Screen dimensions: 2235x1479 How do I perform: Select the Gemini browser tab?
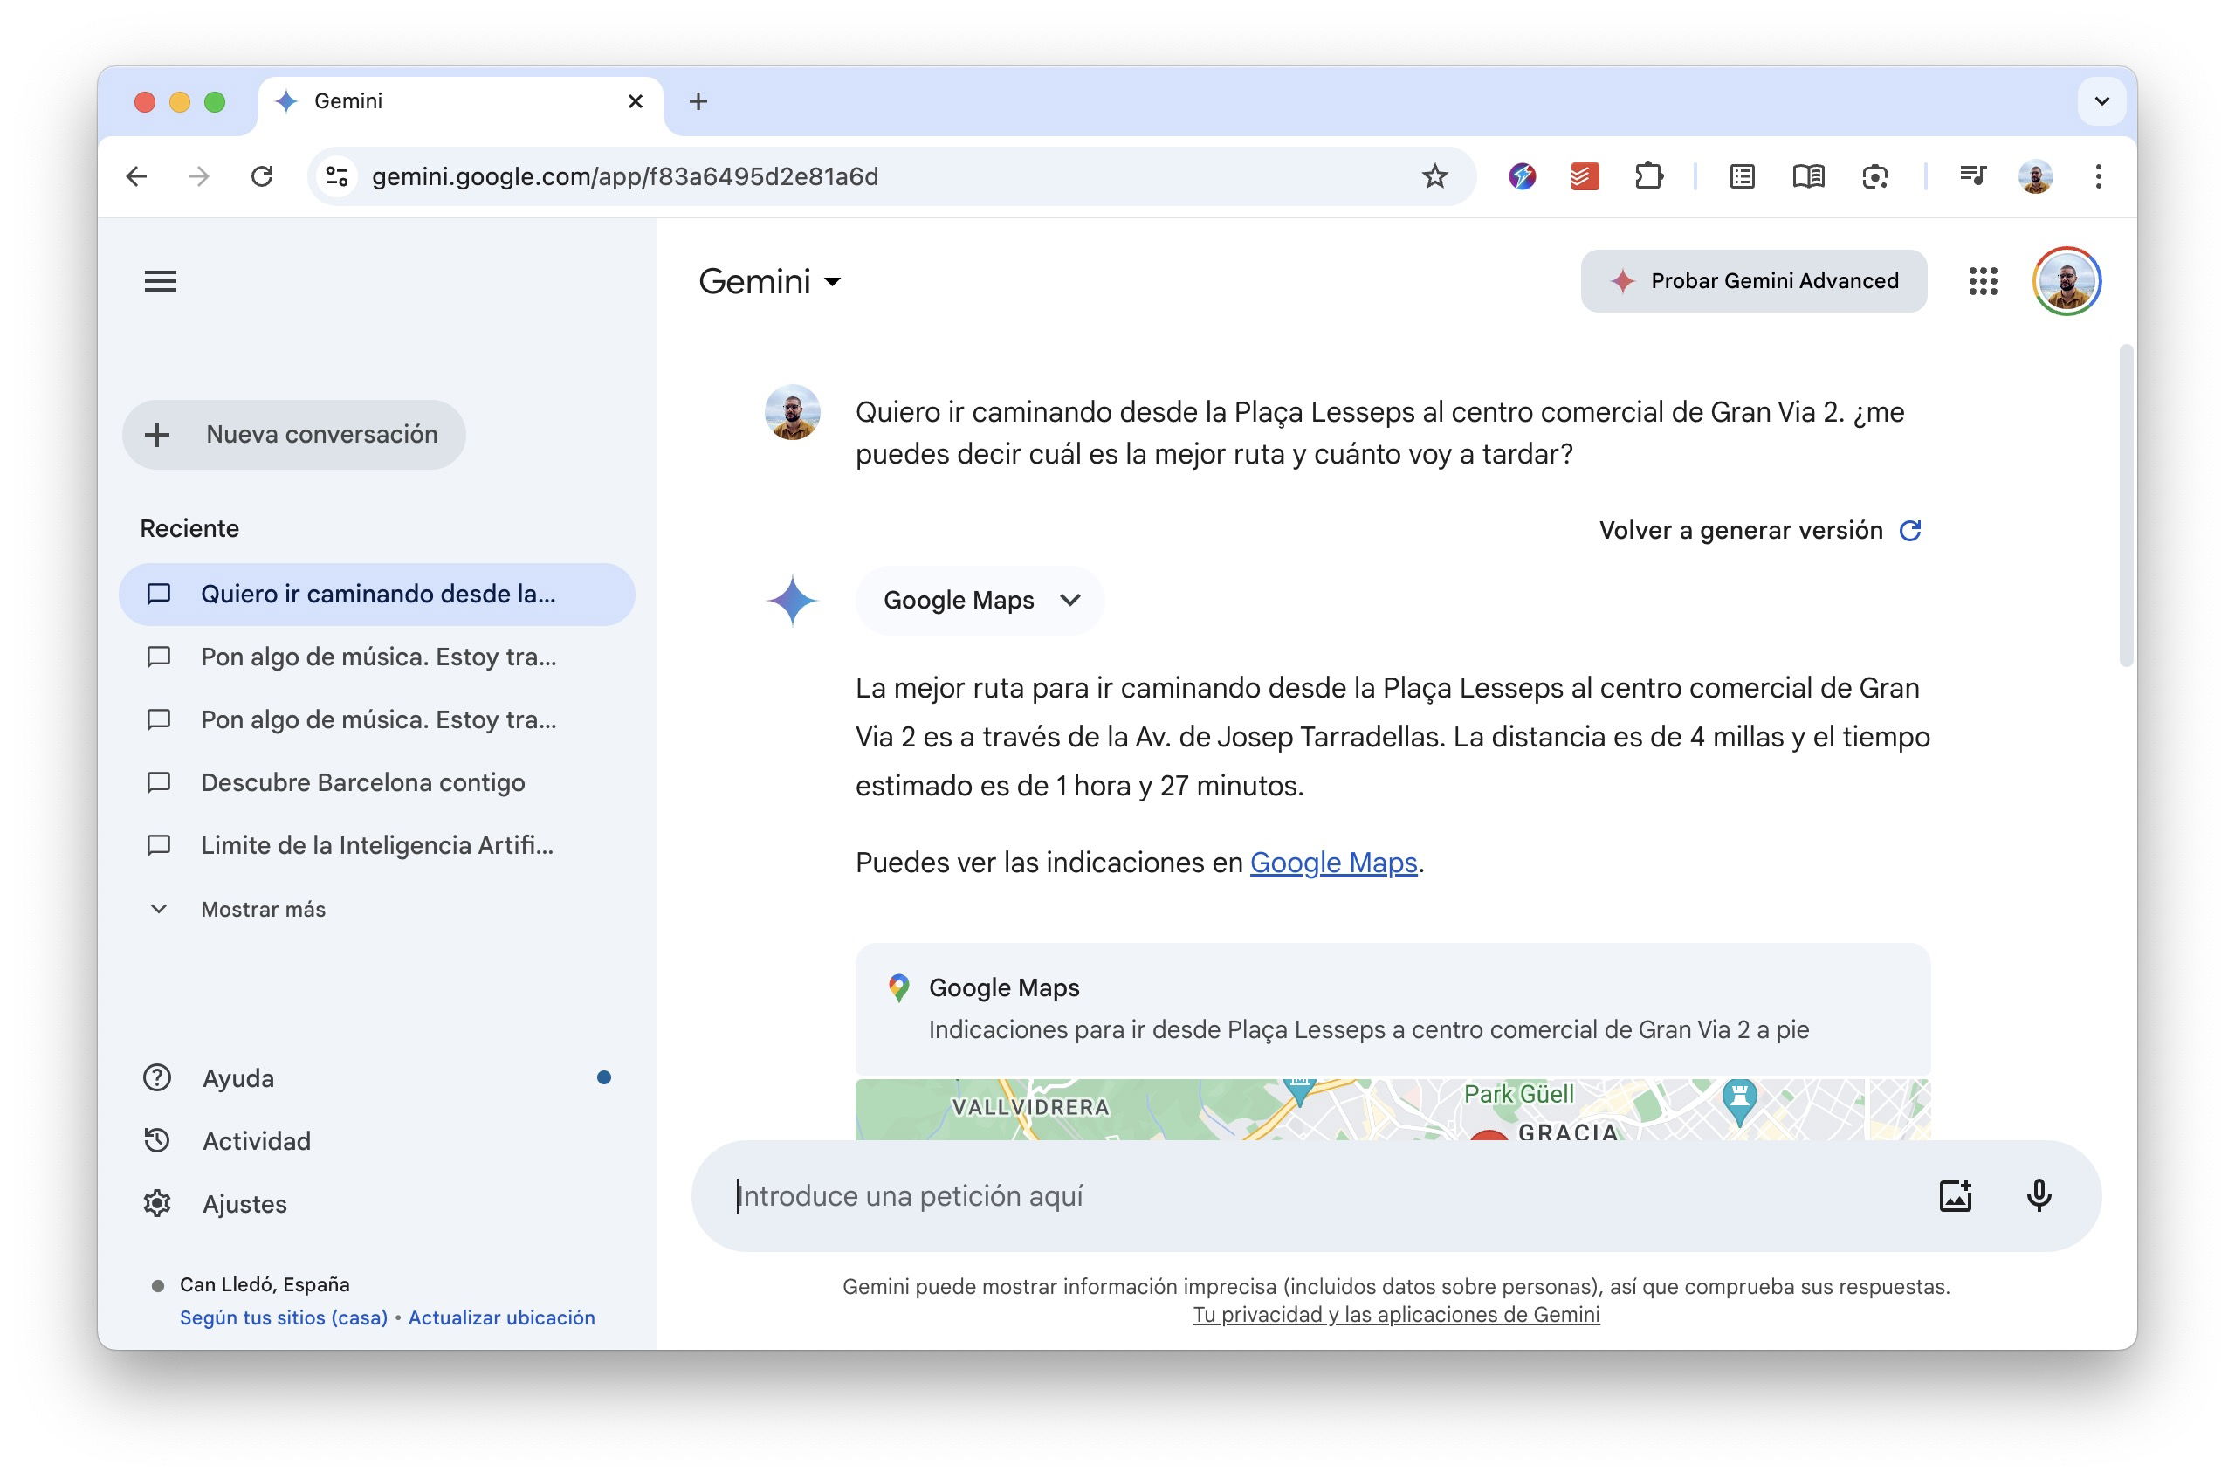tap(460, 102)
